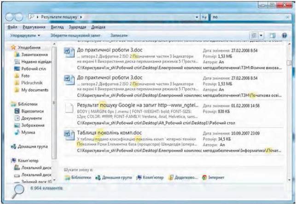
Task: Click the help question mark icon
Action: pos(284,36)
